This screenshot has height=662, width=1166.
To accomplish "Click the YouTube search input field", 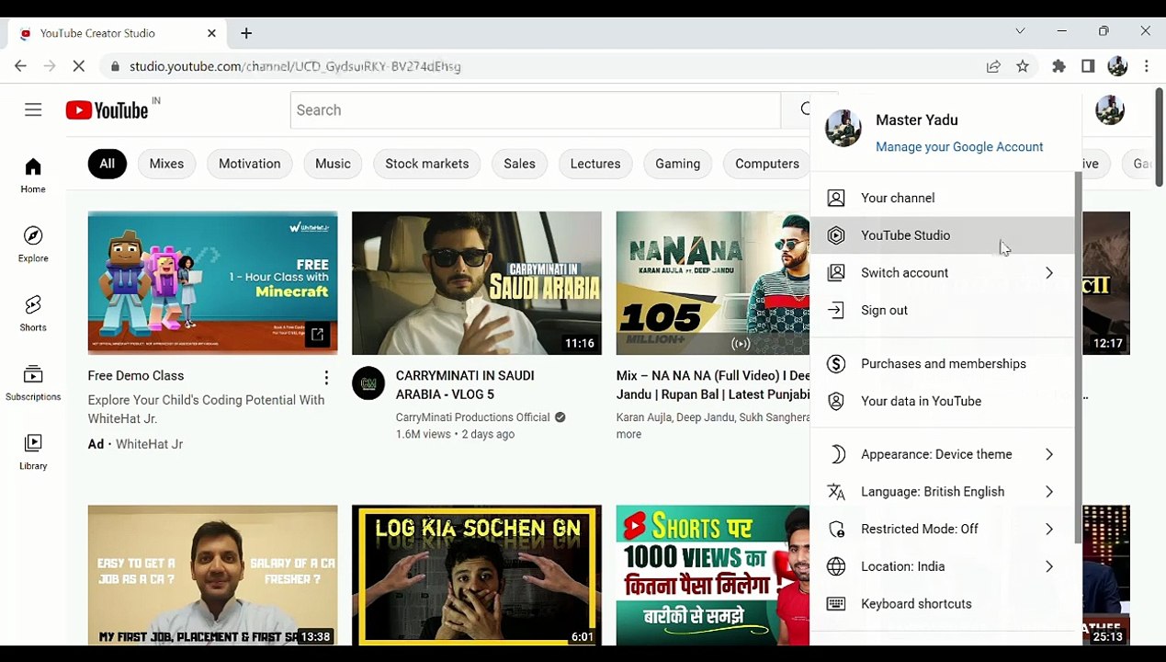I will pyautogui.click(x=536, y=110).
